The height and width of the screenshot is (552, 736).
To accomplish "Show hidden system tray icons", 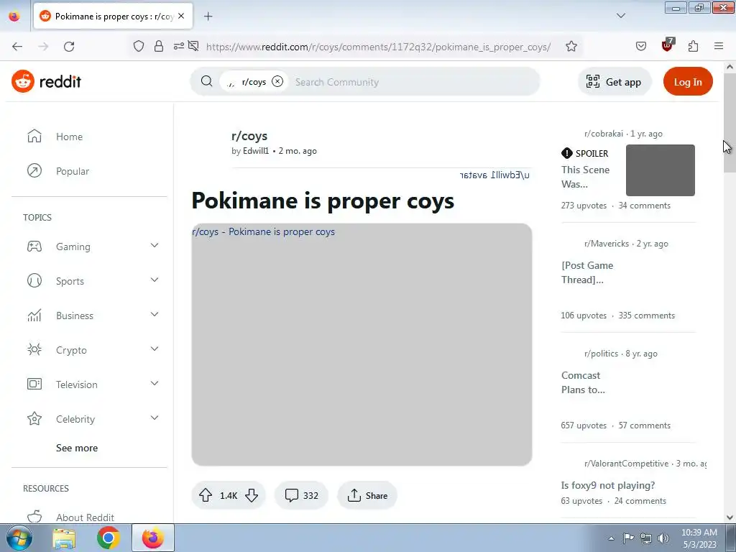I will pyautogui.click(x=611, y=538).
